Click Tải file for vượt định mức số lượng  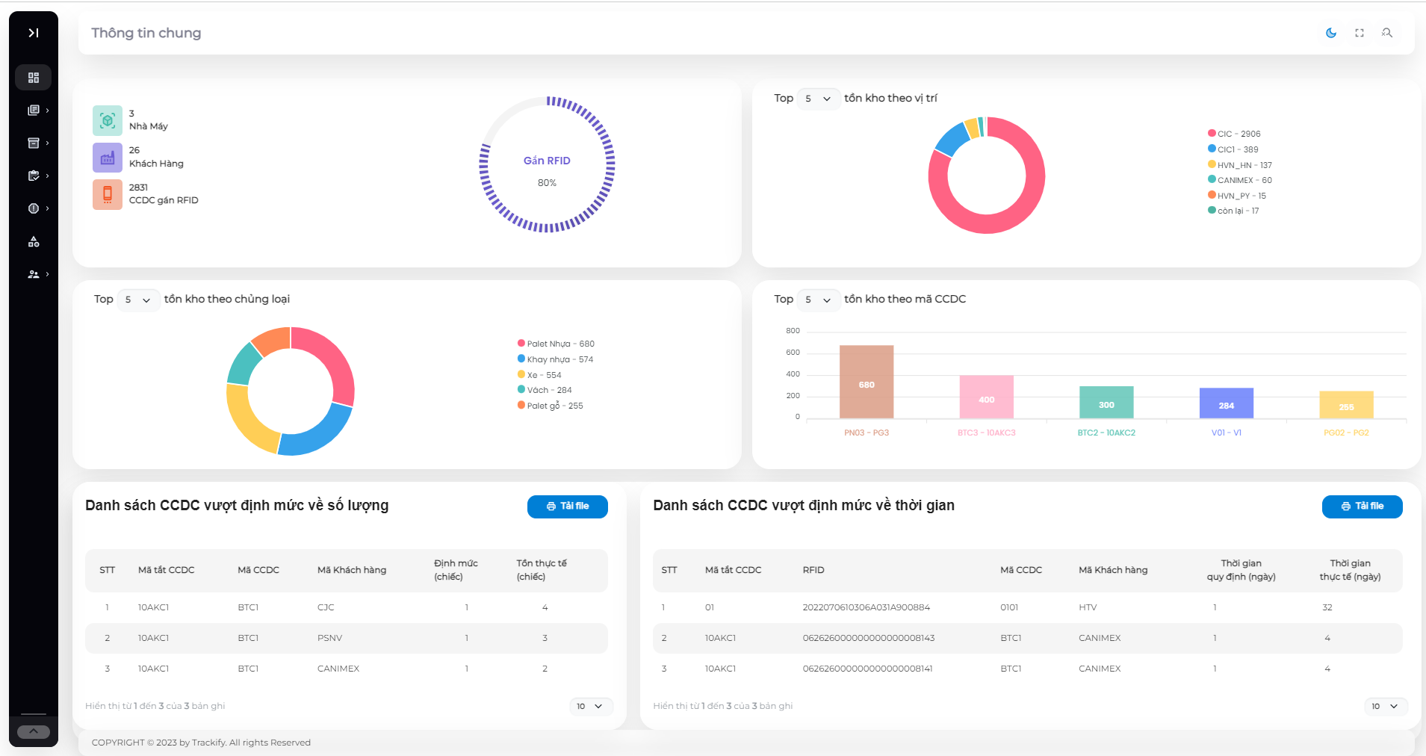(x=568, y=506)
